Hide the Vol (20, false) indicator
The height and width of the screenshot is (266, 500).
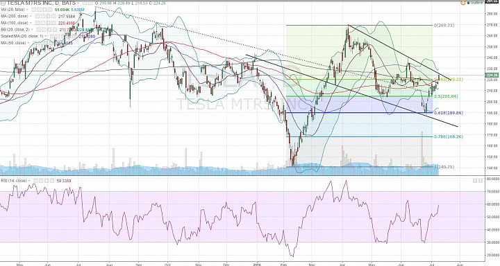click(x=33, y=10)
